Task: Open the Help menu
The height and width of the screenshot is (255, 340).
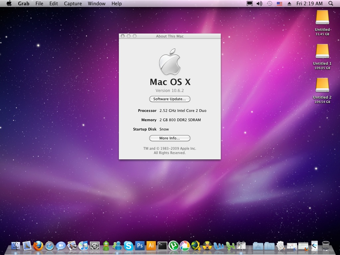Action: click(117, 3)
